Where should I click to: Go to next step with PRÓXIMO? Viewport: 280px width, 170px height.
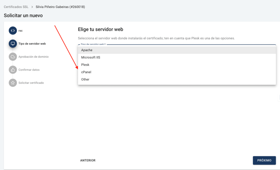264,160
